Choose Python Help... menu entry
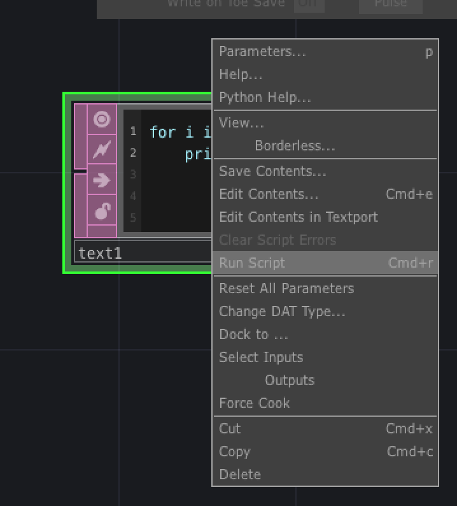This screenshot has height=506, width=457. pyautogui.click(x=325, y=98)
